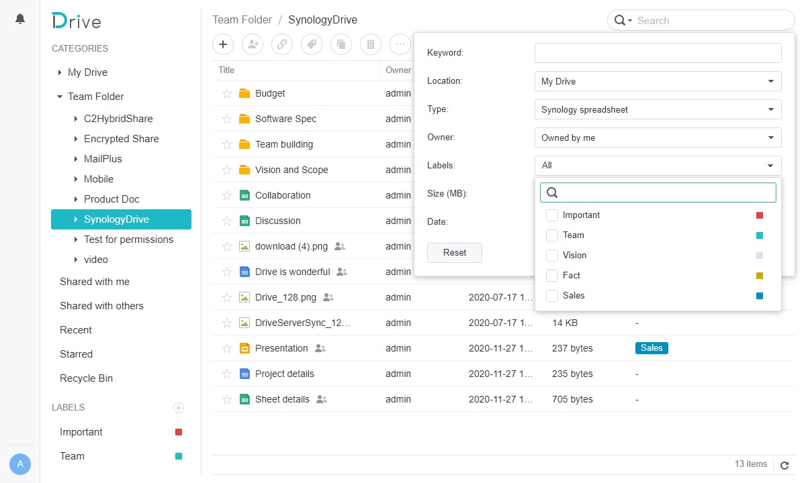806x483 pixels.
Task: Sort by the Title column header
Action: tap(227, 70)
